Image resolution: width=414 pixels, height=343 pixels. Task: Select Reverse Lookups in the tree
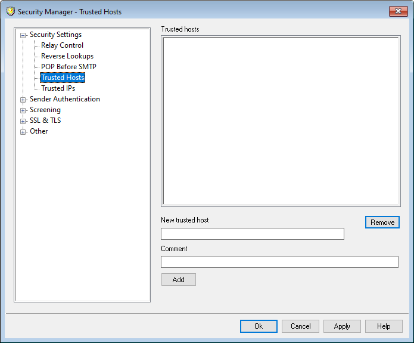pyautogui.click(x=67, y=56)
